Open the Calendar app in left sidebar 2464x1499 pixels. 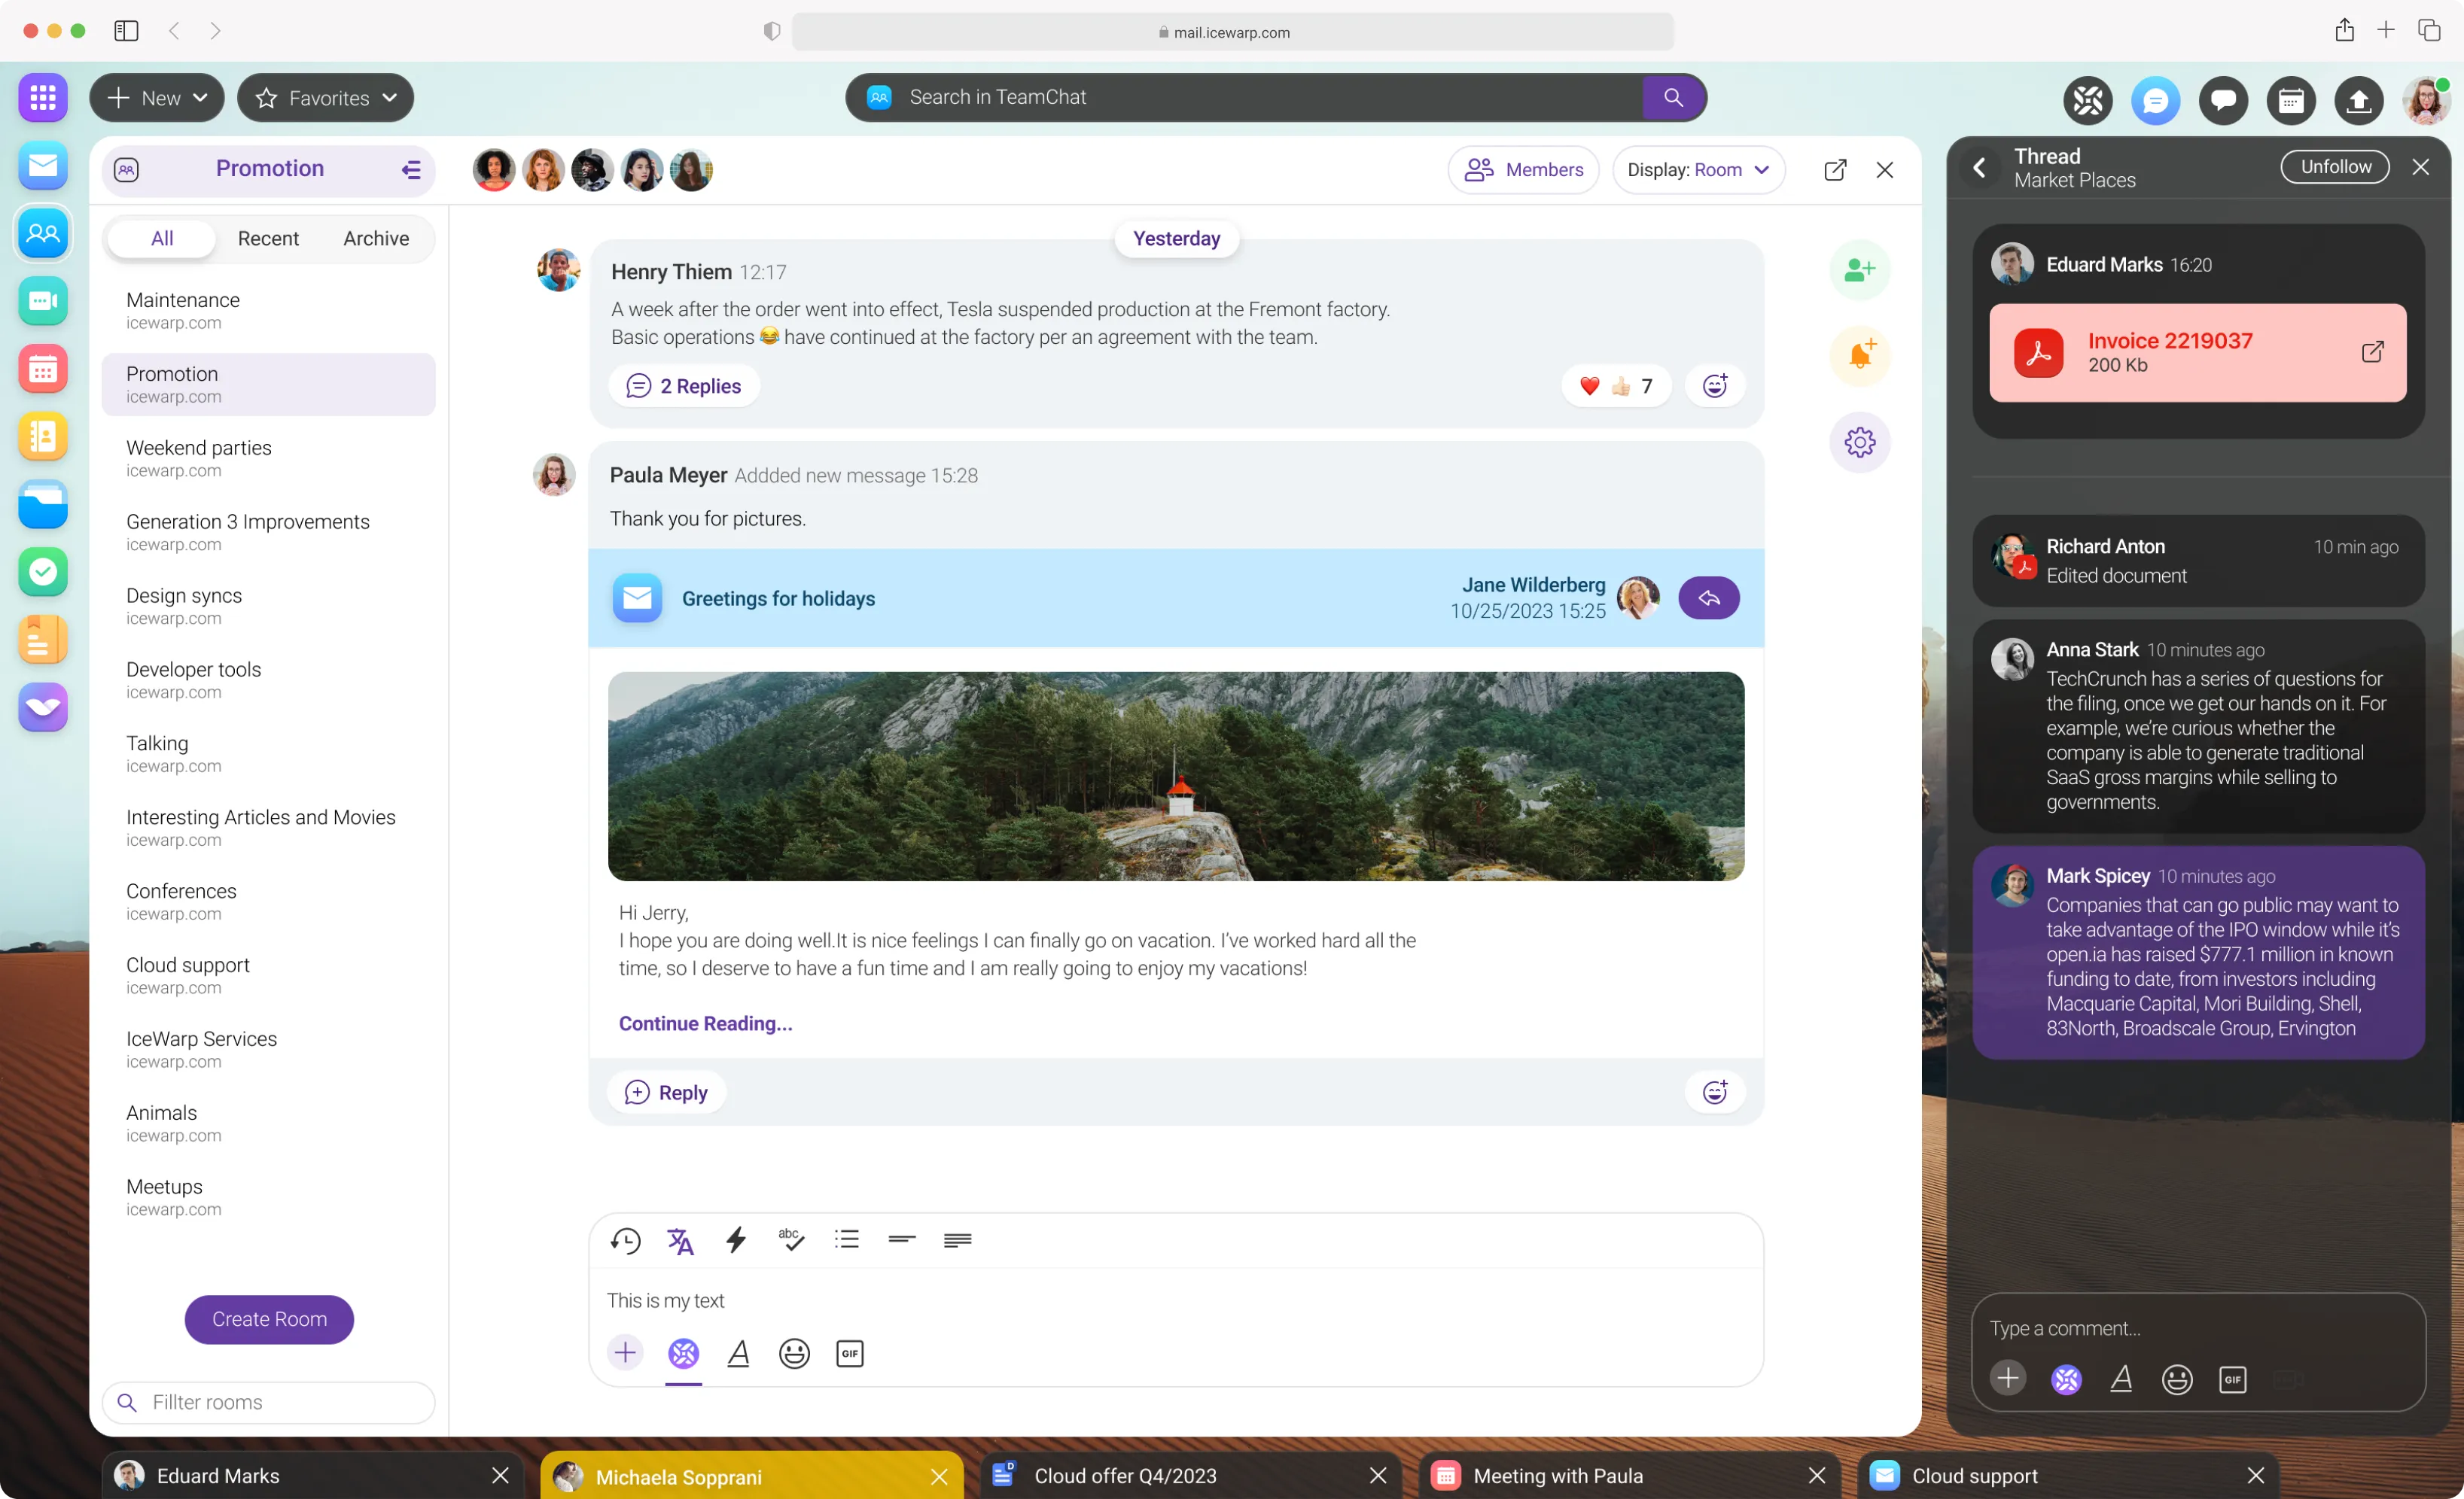point(43,369)
